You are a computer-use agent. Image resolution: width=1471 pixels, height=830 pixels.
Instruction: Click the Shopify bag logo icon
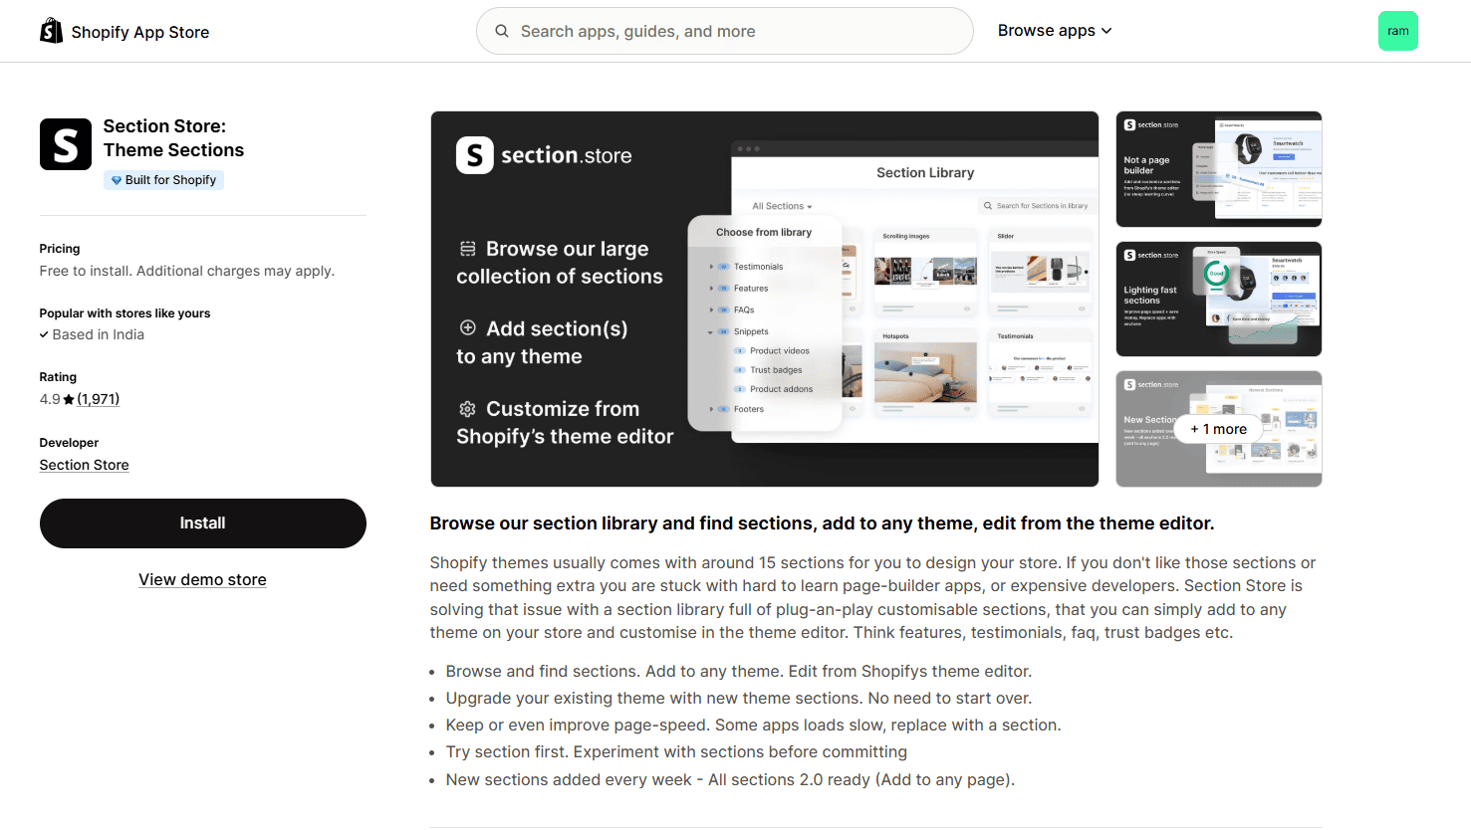[x=51, y=31]
